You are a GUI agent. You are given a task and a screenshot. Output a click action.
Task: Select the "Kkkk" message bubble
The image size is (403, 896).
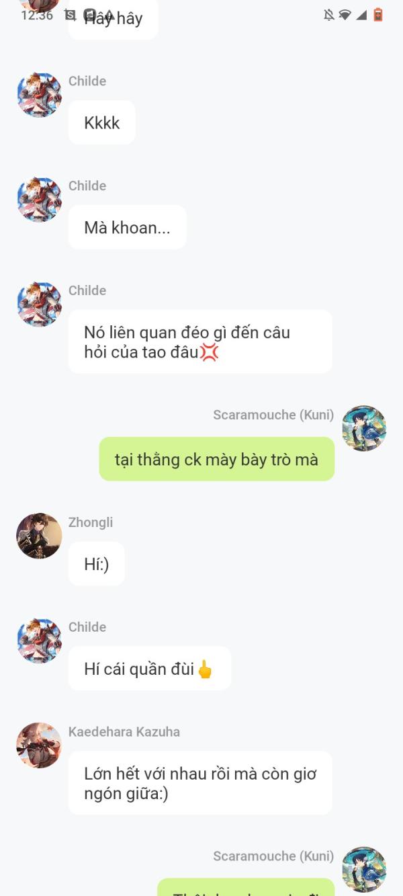click(x=102, y=123)
